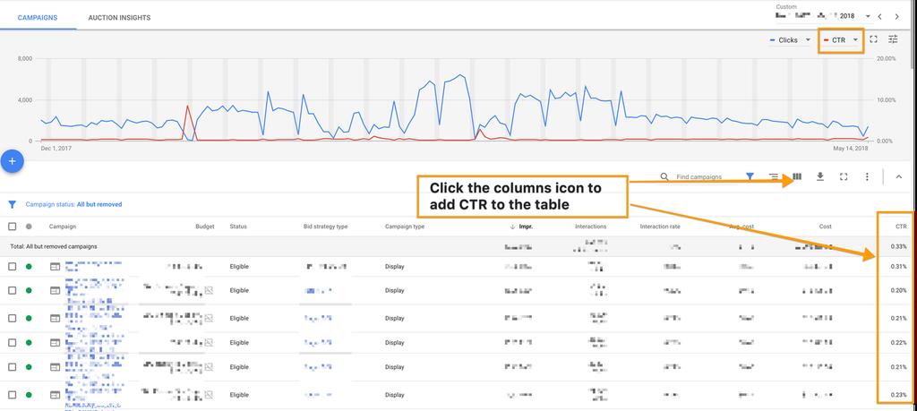The width and height of the screenshot is (917, 411).
Task: Click the Campaign type column header
Action: 405,227
